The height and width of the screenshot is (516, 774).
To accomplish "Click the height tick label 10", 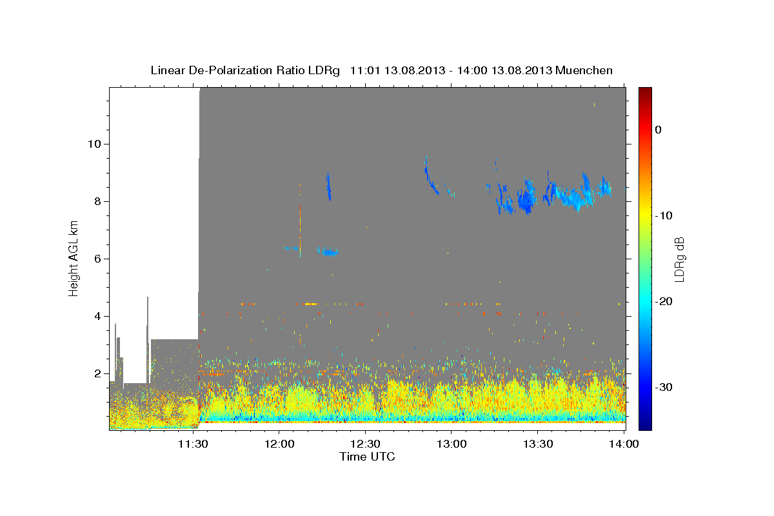I will point(95,144).
